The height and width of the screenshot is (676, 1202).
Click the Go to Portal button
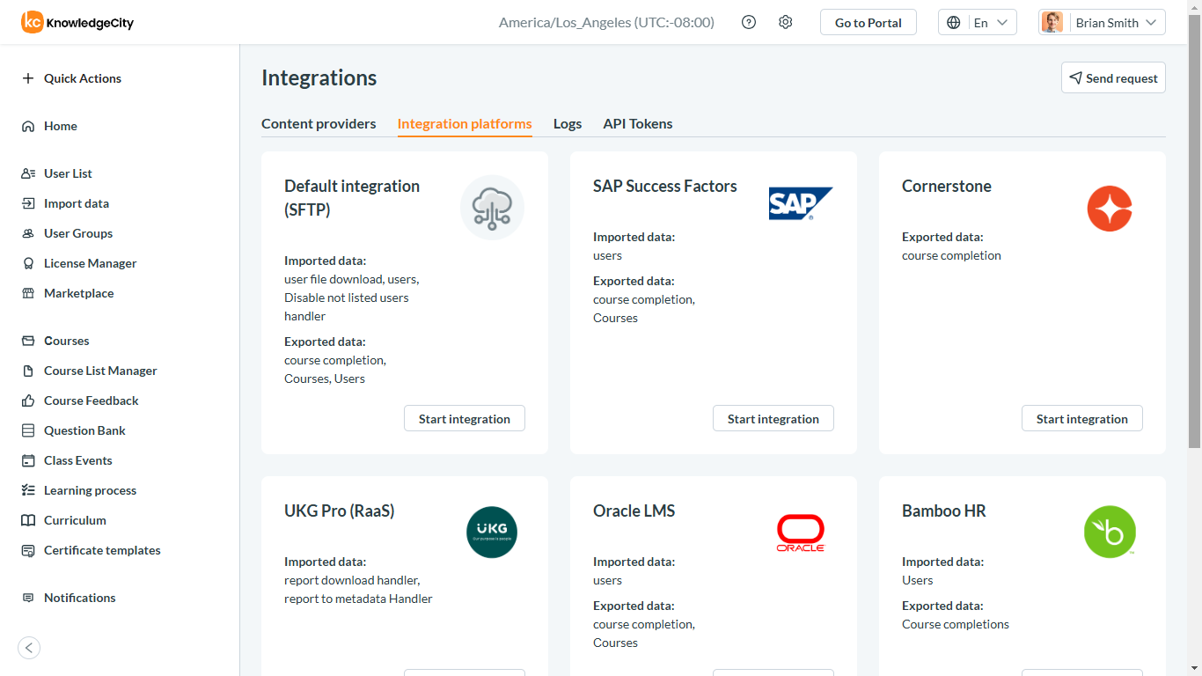pyautogui.click(x=869, y=22)
